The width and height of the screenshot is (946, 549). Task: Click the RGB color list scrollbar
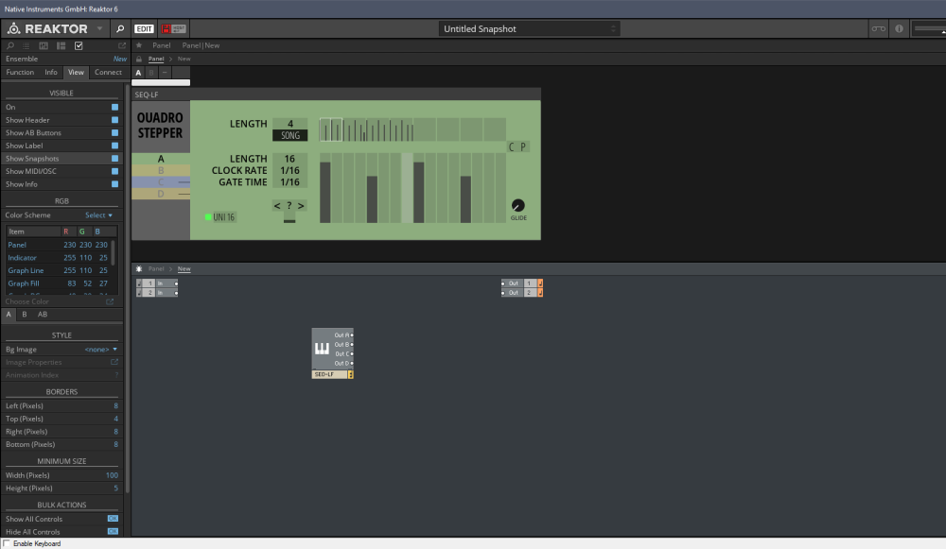(113, 252)
